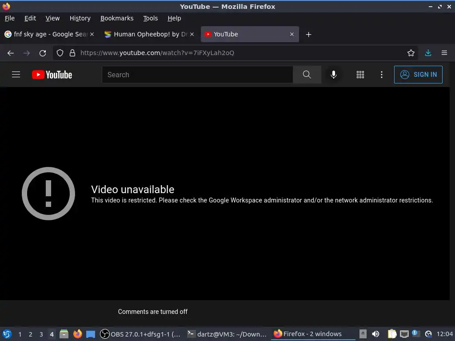Image resolution: width=455 pixels, height=341 pixels.
Task: Click the 12:04 taskbar clock
Action: (x=444, y=334)
